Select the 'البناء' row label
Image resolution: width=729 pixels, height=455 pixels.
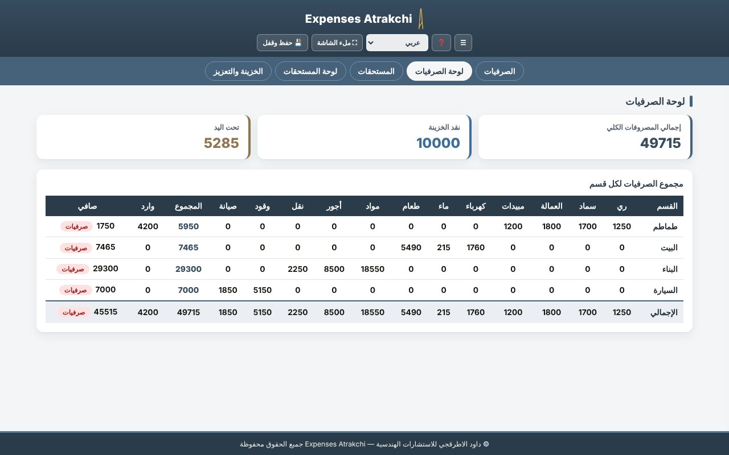point(669,269)
